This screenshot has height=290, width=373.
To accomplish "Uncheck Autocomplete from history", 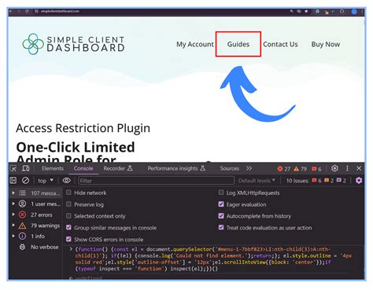I will click(221, 216).
